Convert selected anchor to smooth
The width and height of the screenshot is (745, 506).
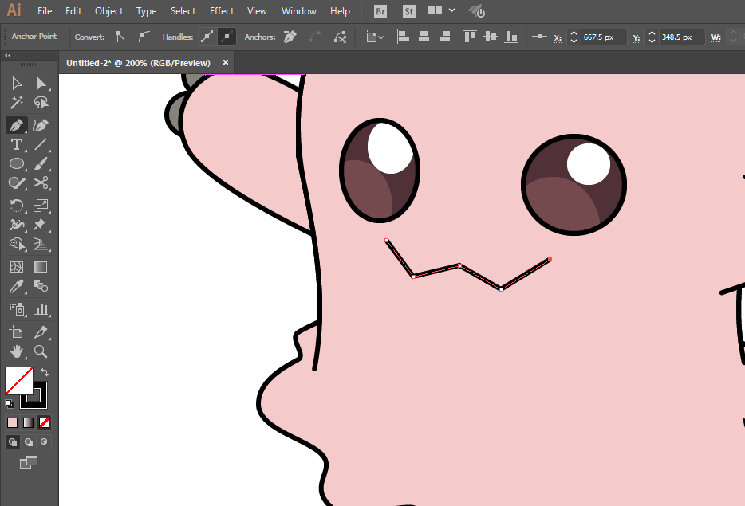tap(144, 37)
